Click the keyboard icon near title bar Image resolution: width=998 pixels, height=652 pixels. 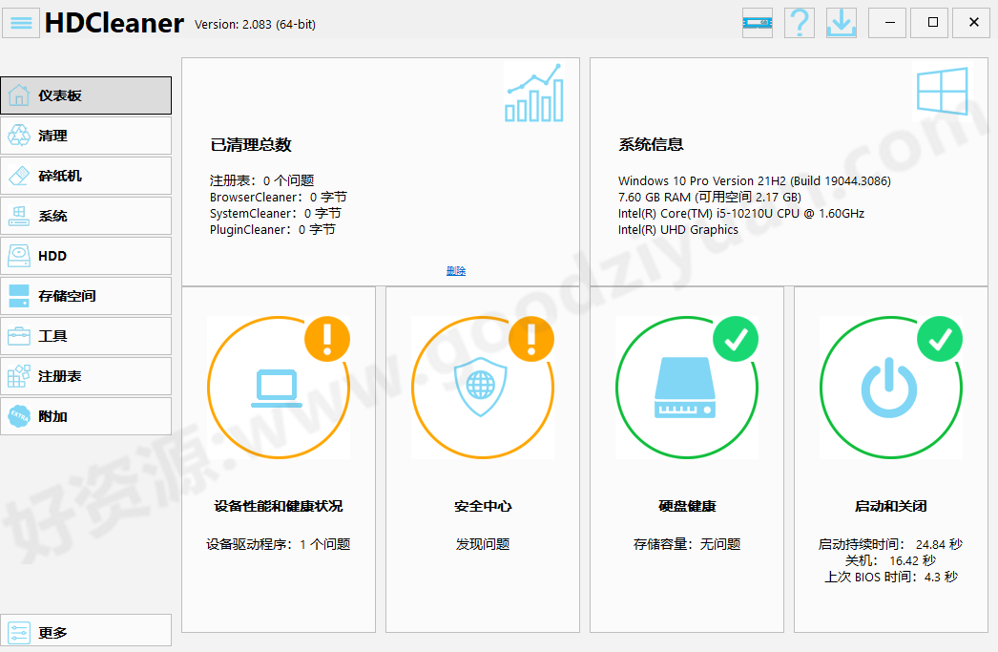click(x=757, y=22)
